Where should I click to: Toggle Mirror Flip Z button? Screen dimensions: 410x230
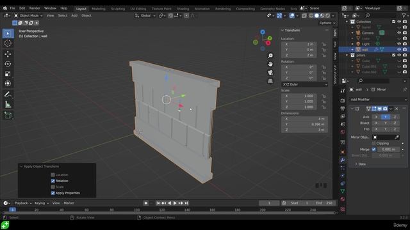[395, 129]
